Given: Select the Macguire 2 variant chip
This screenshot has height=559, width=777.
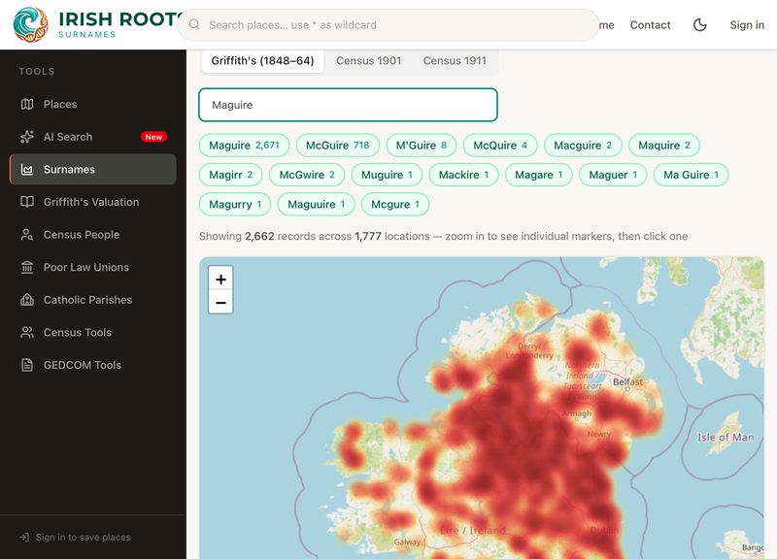Looking at the screenshot, I should coord(583,145).
